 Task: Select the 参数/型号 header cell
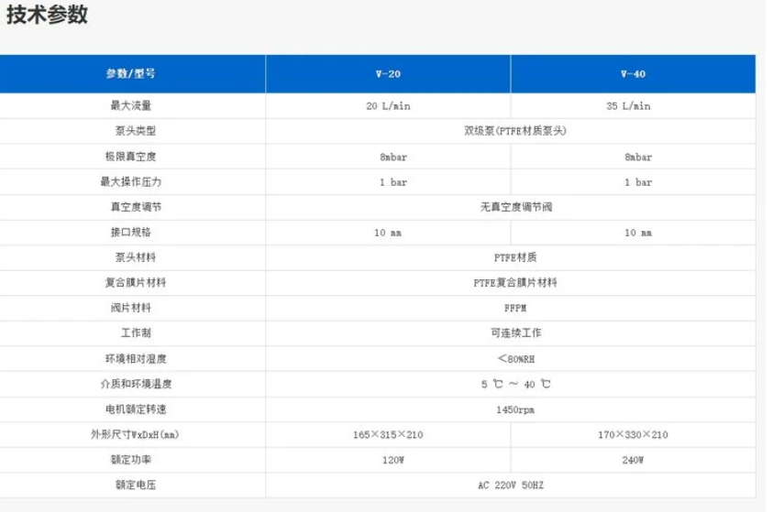(x=131, y=73)
